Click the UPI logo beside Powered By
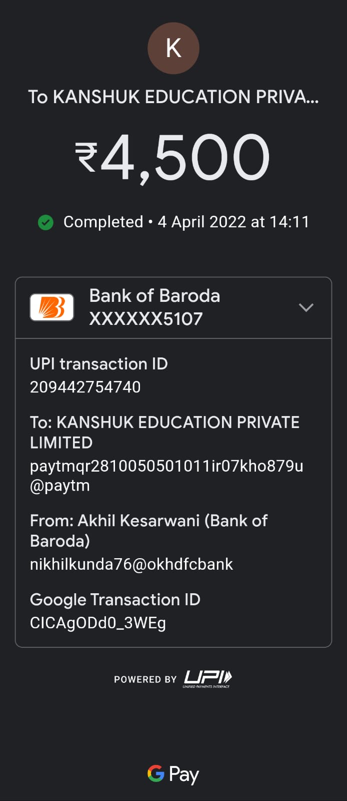Image resolution: width=347 pixels, height=801 pixels. [x=207, y=678]
